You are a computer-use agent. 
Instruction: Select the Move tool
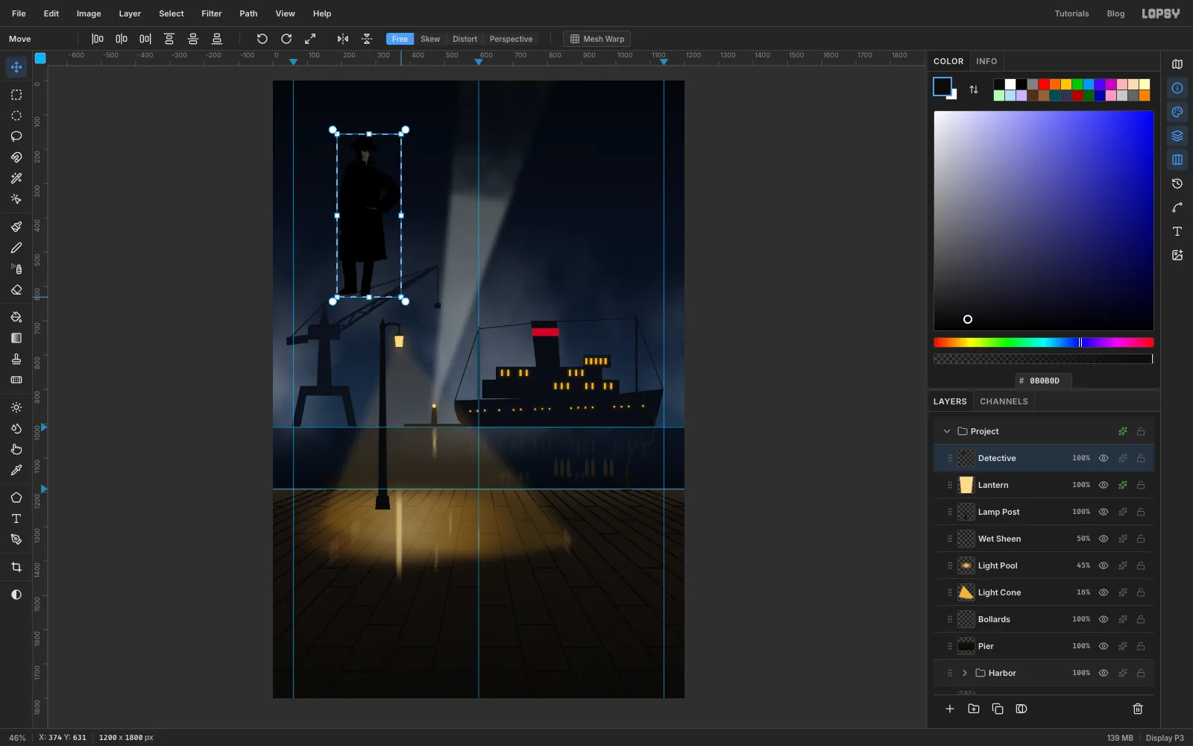(x=16, y=67)
